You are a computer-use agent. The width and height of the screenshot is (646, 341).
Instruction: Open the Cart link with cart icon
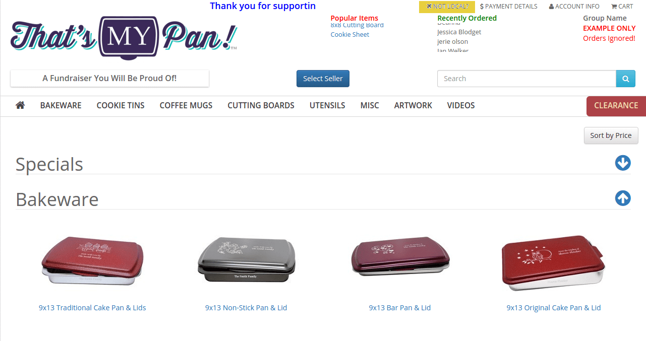coord(622,7)
